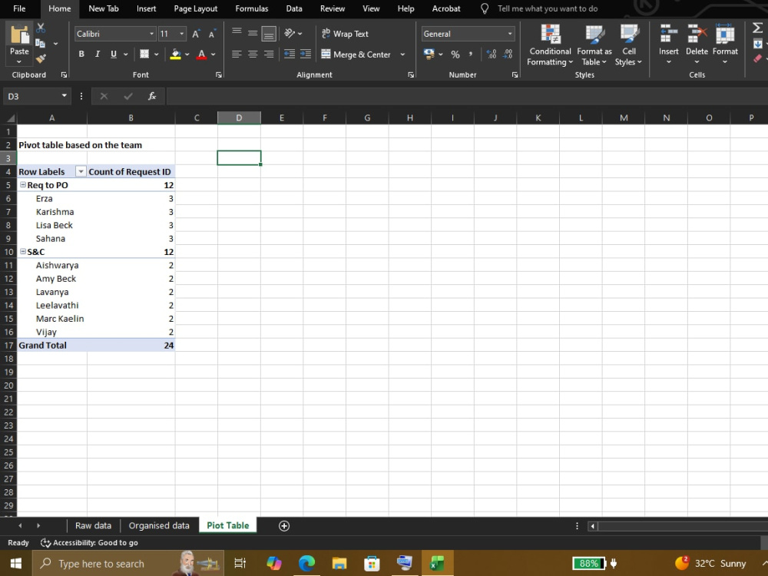This screenshot has height=576, width=768.
Task: Click Tell me what you want search
Action: pos(547,8)
